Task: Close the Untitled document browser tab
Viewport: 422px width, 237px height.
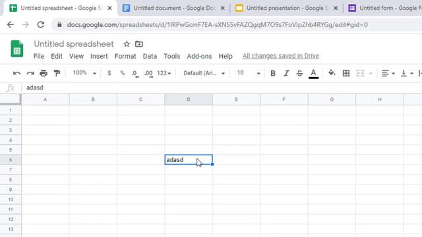Action: (x=223, y=8)
